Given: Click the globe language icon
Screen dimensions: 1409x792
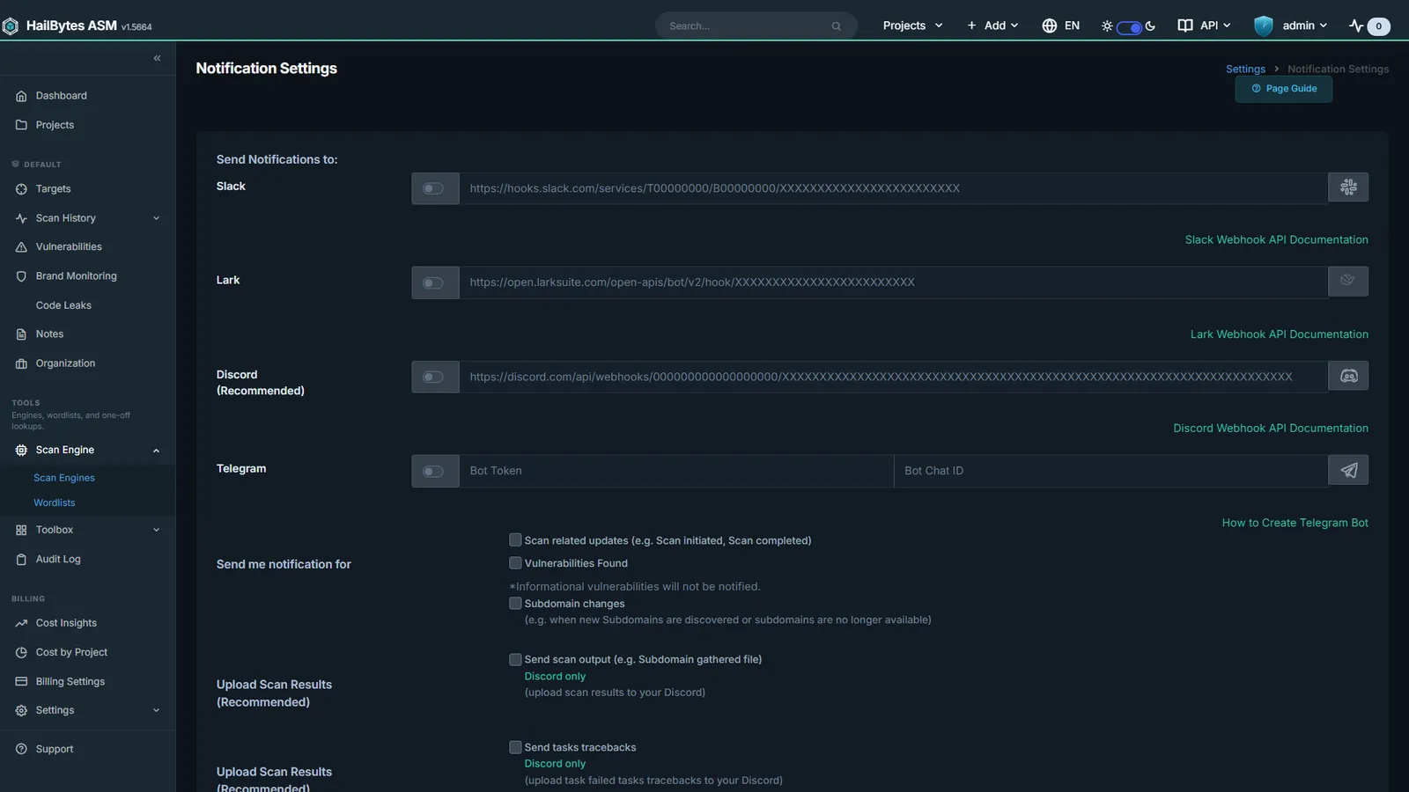Looking at the screenshot, I should pos(1049,26).
